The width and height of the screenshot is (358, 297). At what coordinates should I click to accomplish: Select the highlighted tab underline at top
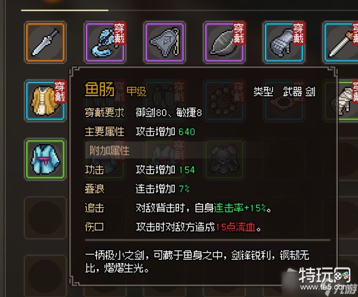click(64, 10)
